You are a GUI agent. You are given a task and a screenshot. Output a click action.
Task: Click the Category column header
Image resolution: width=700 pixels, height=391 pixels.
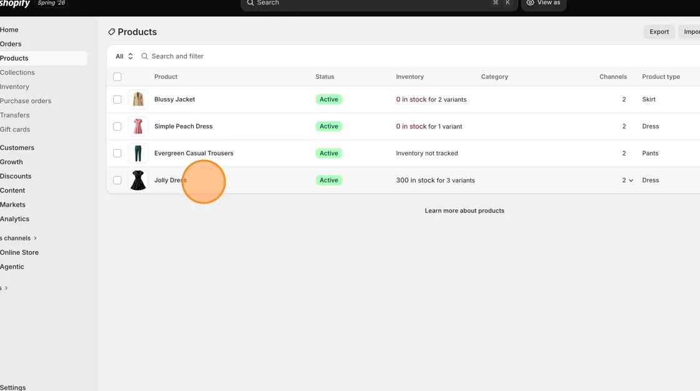(494, 77)
